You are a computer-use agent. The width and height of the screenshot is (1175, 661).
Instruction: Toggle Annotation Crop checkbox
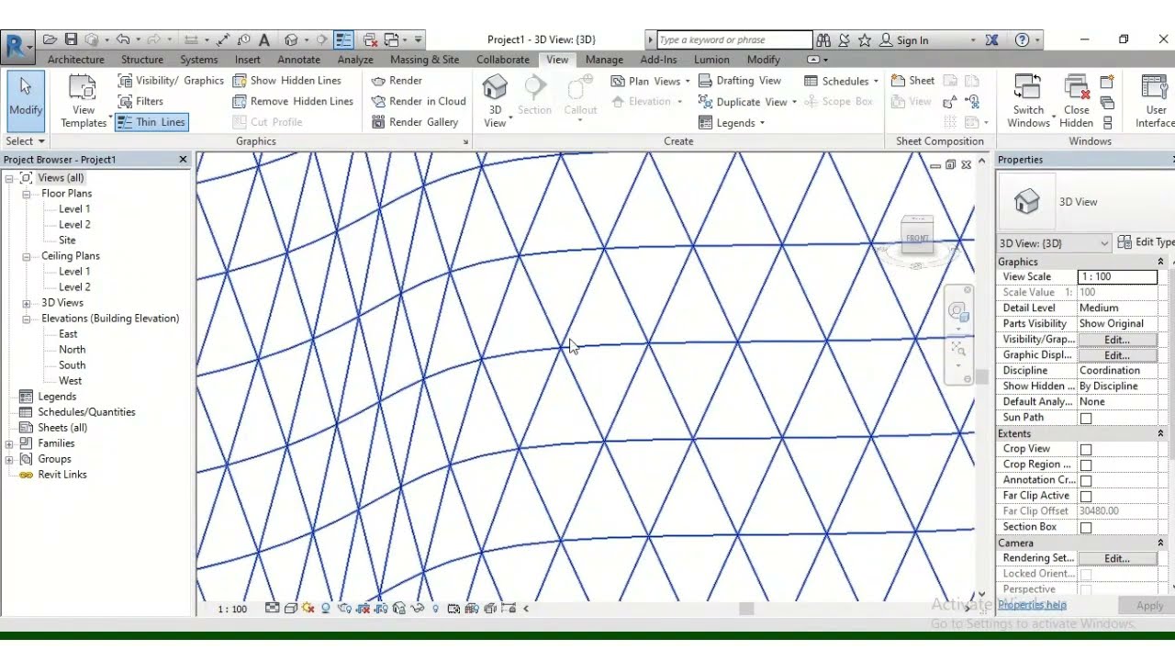(1086, 481)
